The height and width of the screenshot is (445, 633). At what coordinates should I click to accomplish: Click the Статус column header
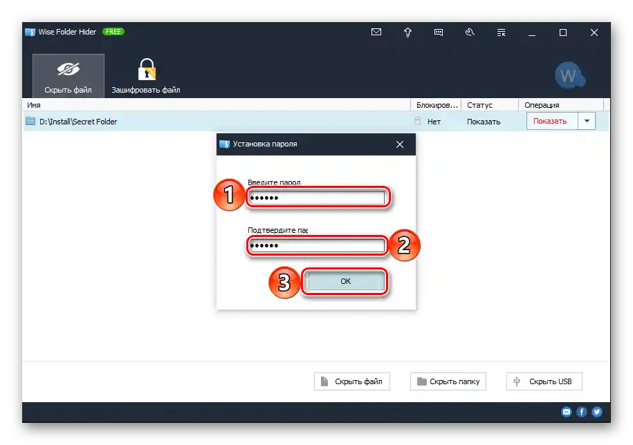coord(490,105)
